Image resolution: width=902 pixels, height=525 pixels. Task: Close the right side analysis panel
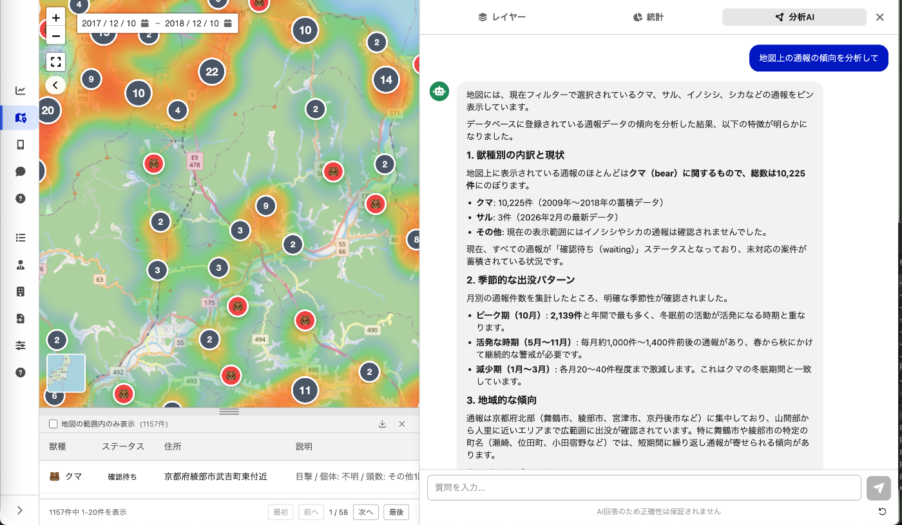pos(880,17)
